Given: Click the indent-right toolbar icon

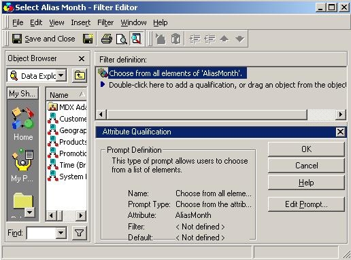Looking at the screenshot, I should [x=195, y=39].
